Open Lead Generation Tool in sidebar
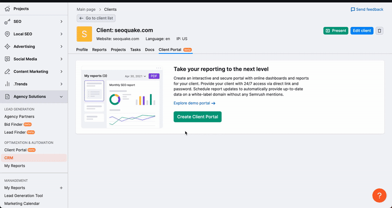The image size is (392, 208). click(x=24, y=196)
